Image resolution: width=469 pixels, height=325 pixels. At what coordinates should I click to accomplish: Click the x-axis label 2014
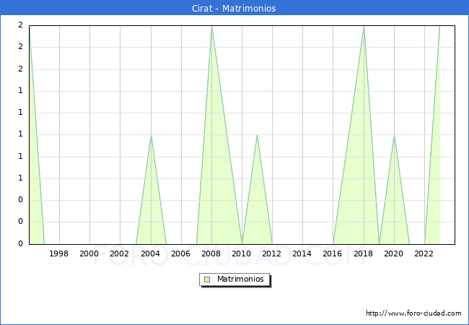[x=302, y=253]
